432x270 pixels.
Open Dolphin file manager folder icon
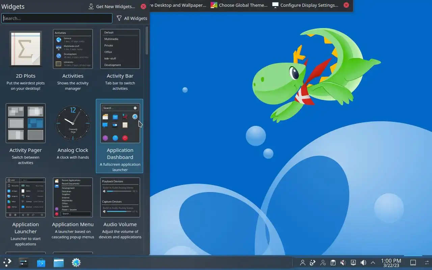(x=59, y=263)
